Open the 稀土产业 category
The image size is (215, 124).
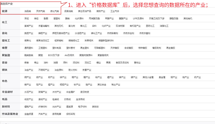tap(116, 85)
